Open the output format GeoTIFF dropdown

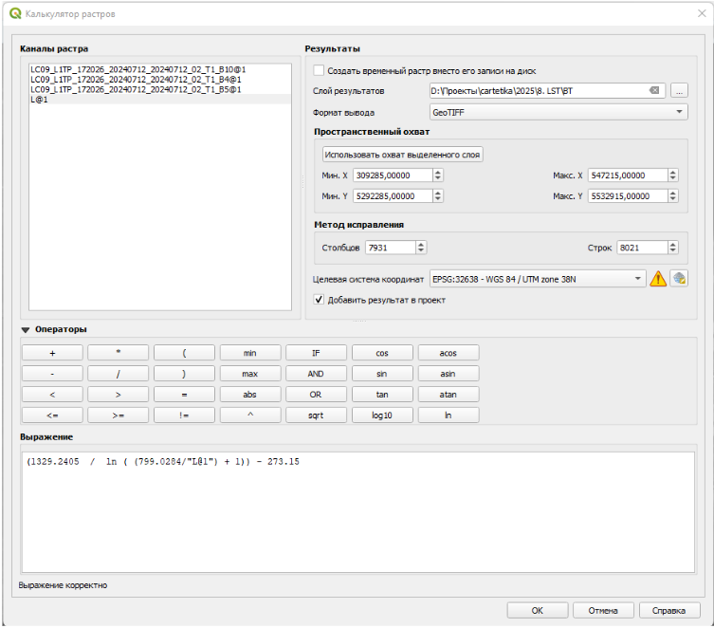tap(558, 112)
